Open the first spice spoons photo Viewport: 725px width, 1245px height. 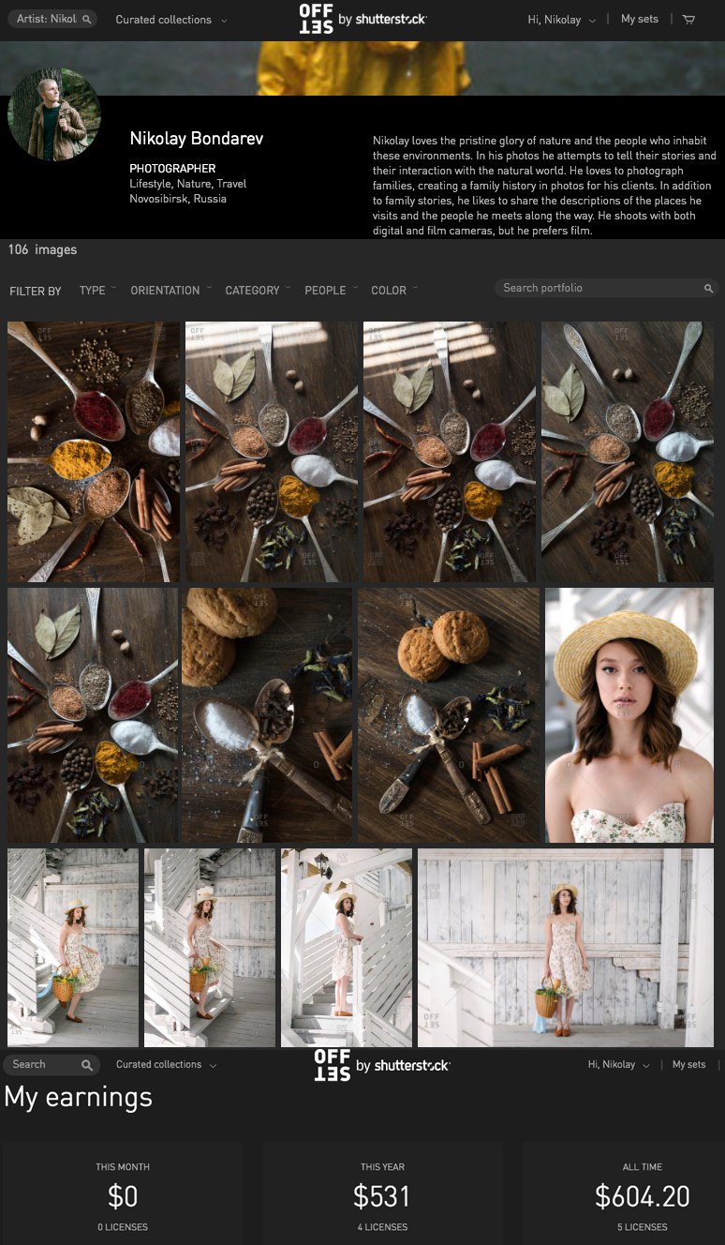[x=94, y=452]
